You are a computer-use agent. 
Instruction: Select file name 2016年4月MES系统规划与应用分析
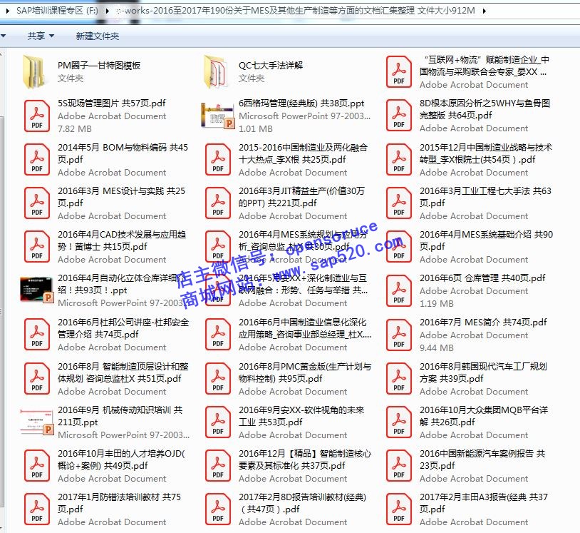[x=304, y=240]
